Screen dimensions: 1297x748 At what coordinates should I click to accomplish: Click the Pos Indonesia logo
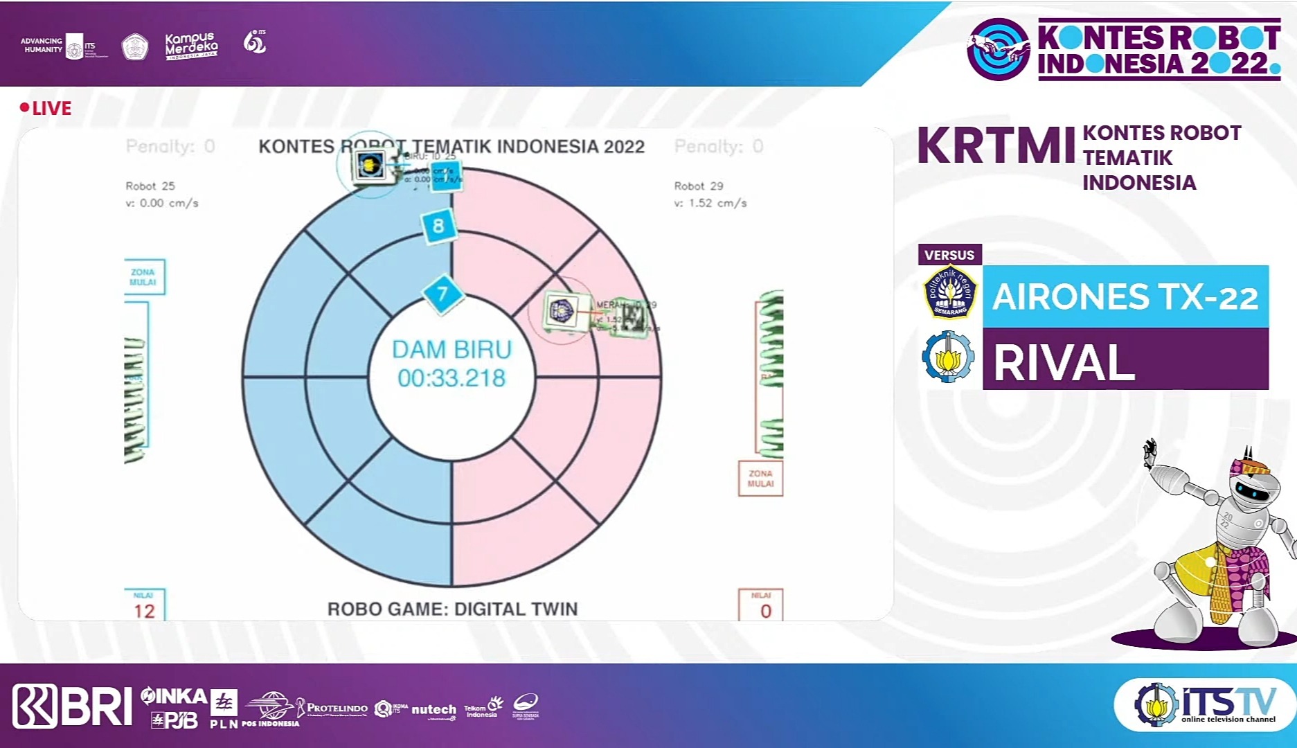coord(270,709)
